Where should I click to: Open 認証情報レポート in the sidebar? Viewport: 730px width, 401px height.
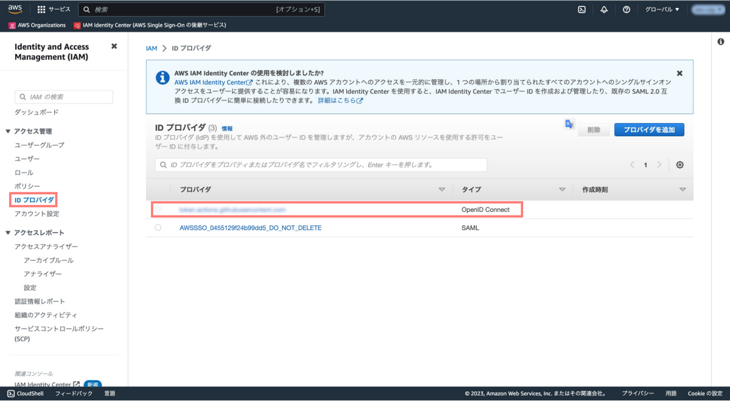40,301
